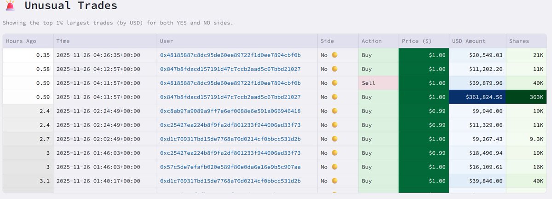552x199 pixels.
Task: Click the User column header
Action: (x=237, y=41)
